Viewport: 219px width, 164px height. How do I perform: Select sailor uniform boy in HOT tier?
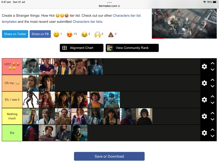click(47, 67)
